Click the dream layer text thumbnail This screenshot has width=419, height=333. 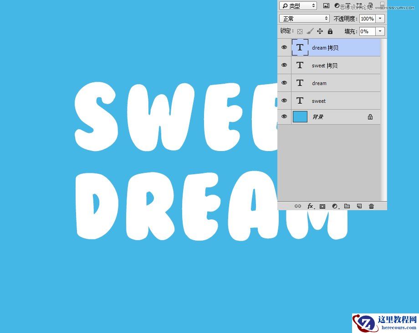tap(300, 83)
